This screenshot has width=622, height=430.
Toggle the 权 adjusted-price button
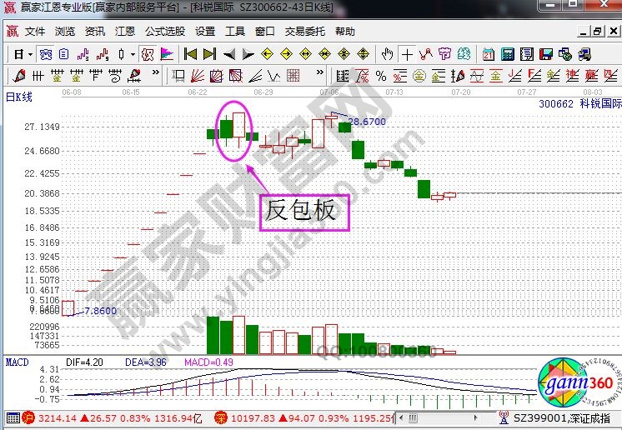[x=148, y=54]
